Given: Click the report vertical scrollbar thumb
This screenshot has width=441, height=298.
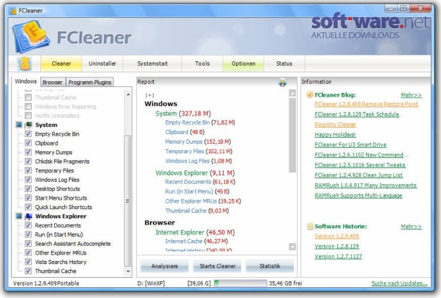Looking at the screenshot, I should click(x=292, y=135).
